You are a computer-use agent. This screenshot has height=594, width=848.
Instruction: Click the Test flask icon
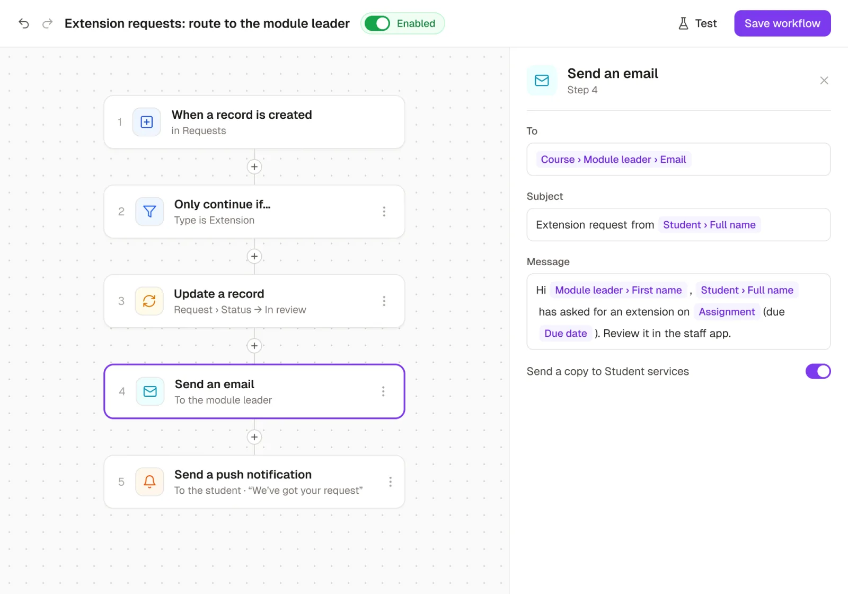[683, 23]
